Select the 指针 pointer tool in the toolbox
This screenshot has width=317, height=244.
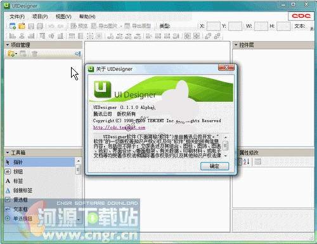(x=39, y=162)
